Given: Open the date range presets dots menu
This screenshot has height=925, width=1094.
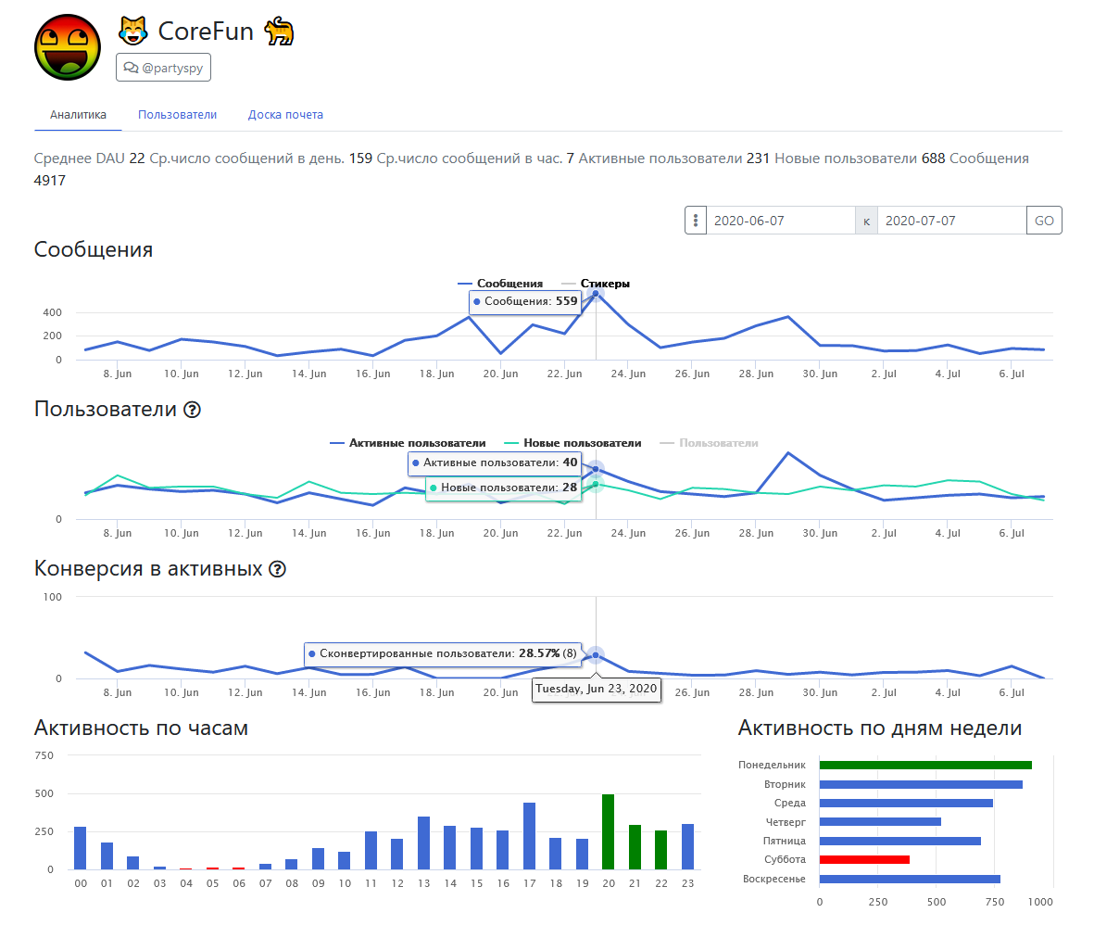Looking at the screenshot, I should [x=696, y=221].
